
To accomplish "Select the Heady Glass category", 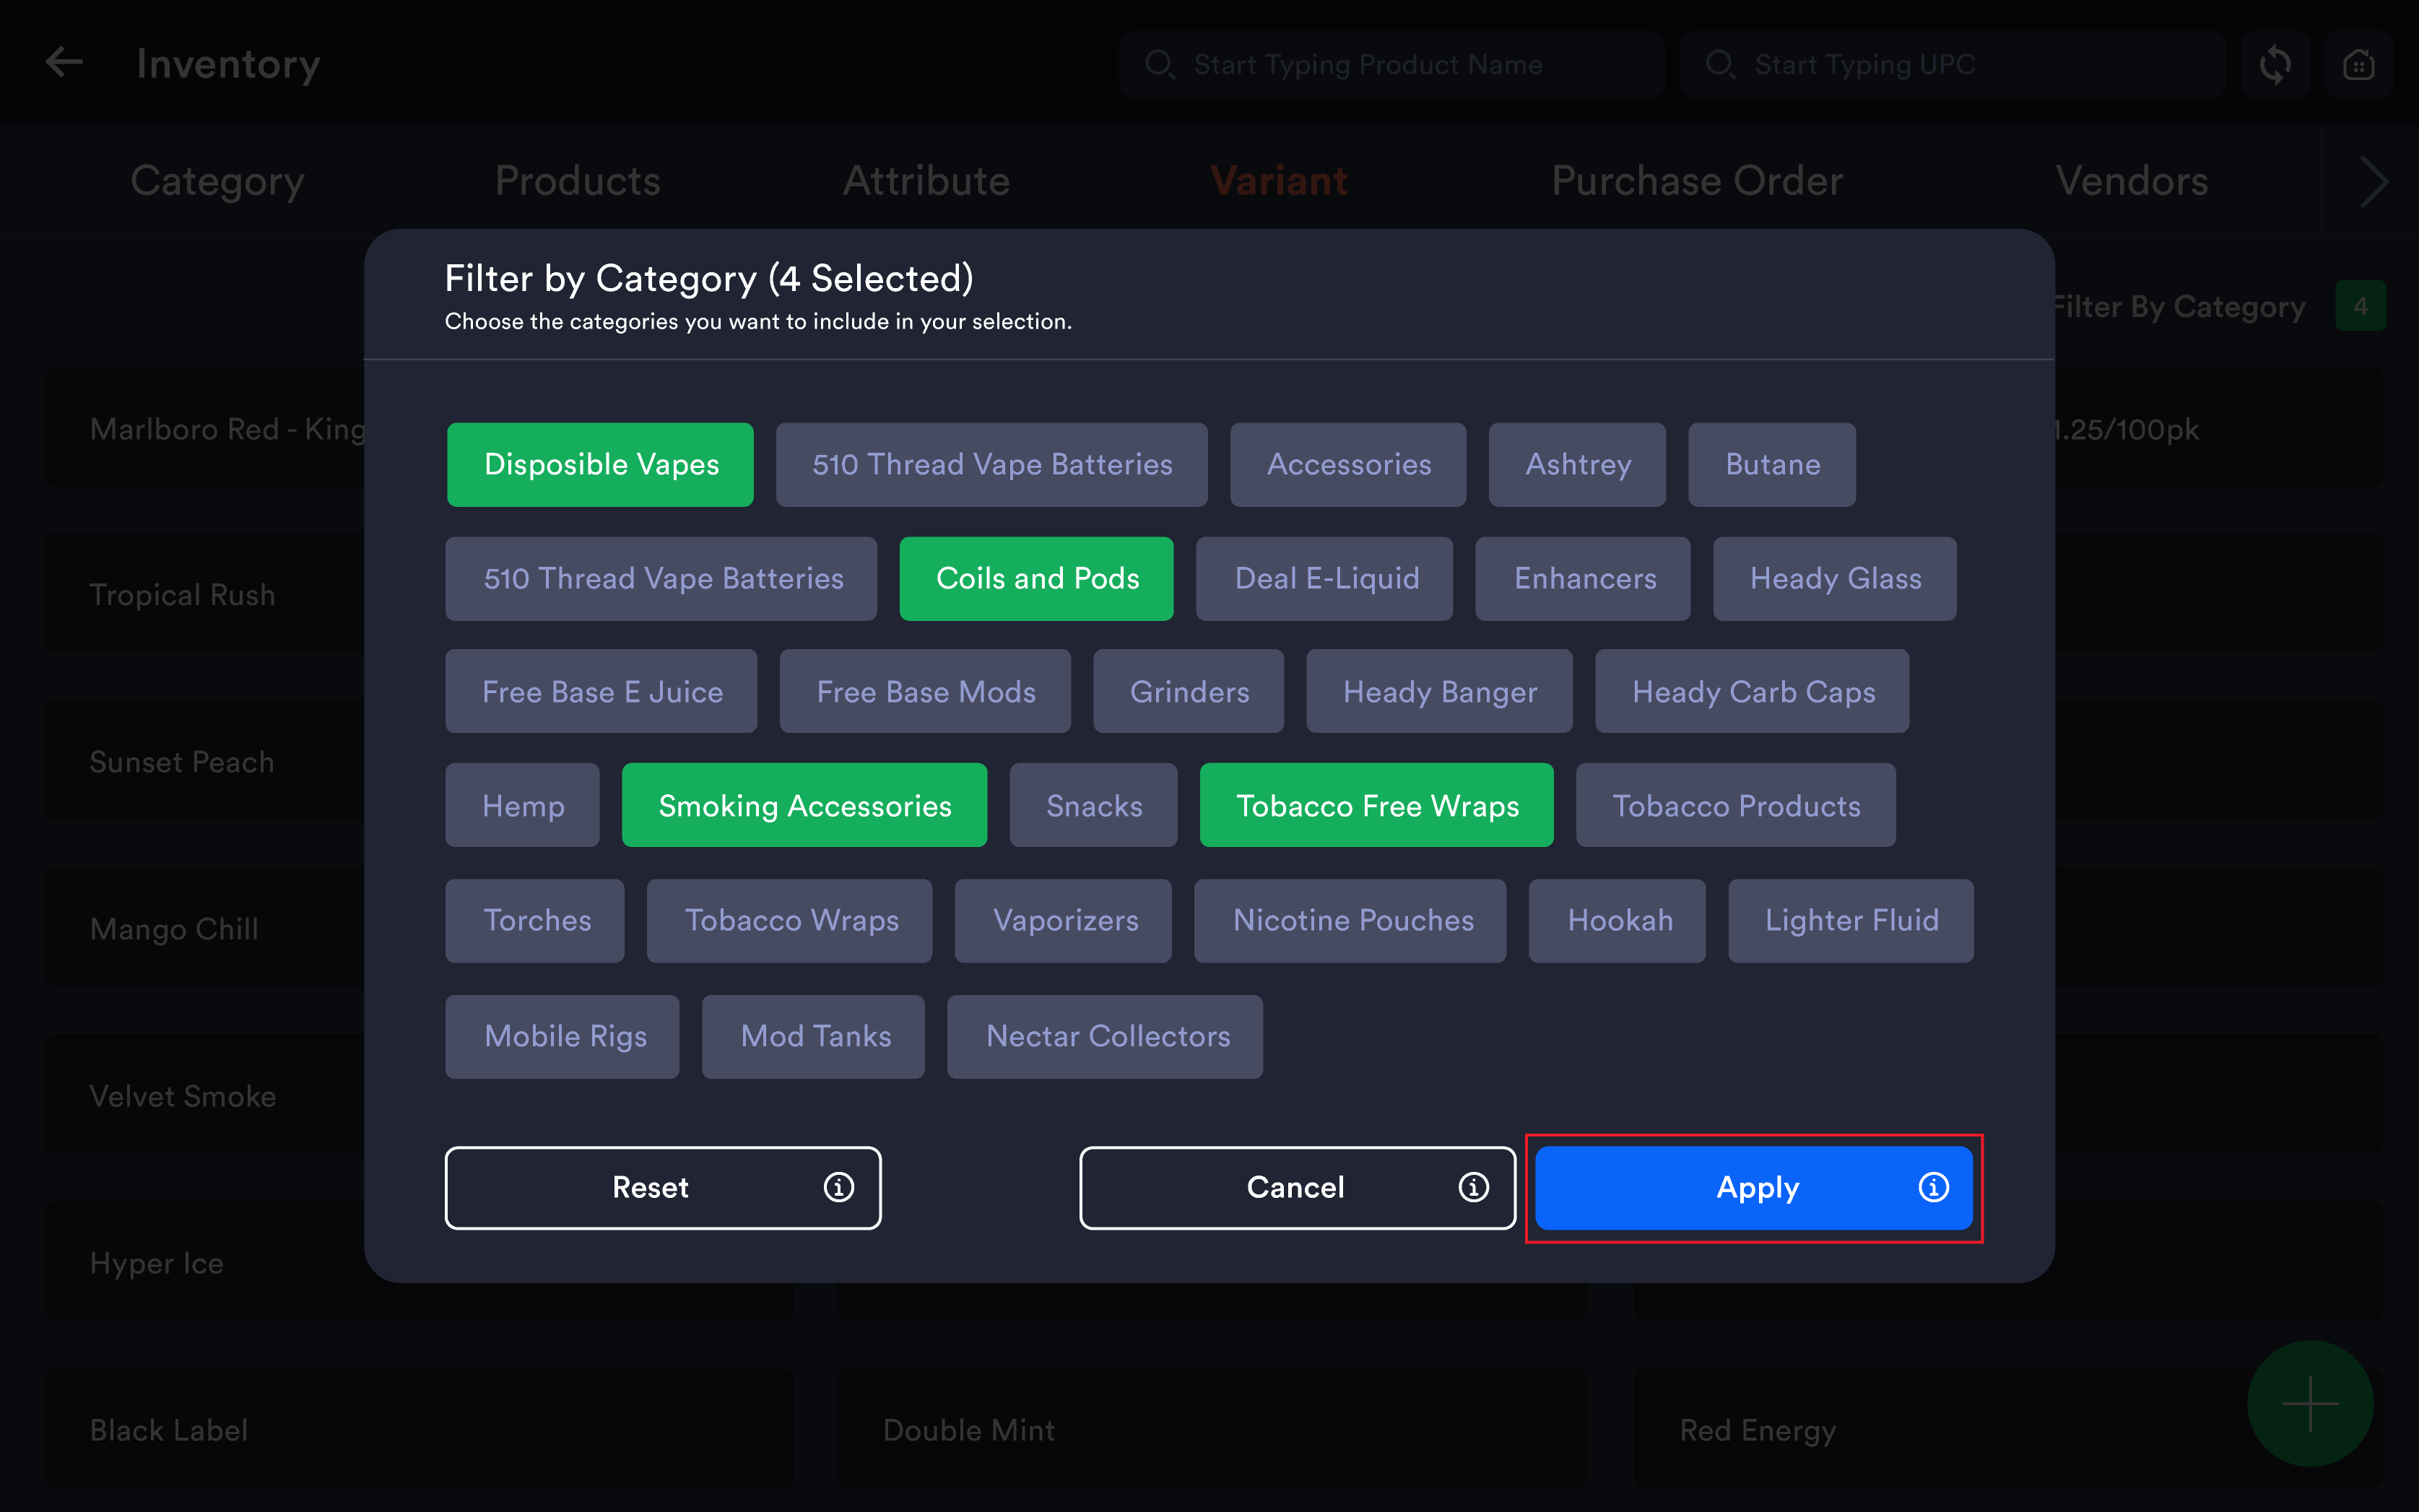I will 1835,579.
